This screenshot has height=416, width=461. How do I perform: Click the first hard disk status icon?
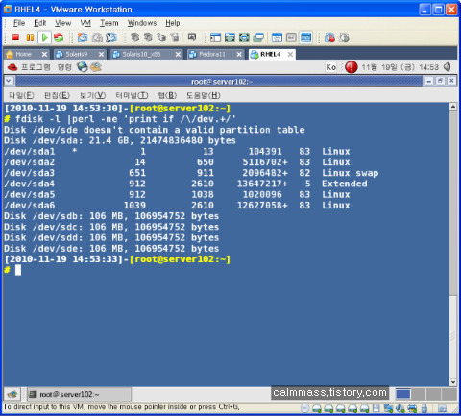pos(317,408)
